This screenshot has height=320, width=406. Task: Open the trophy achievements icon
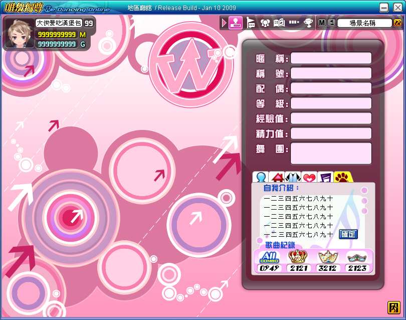[308, 23]
